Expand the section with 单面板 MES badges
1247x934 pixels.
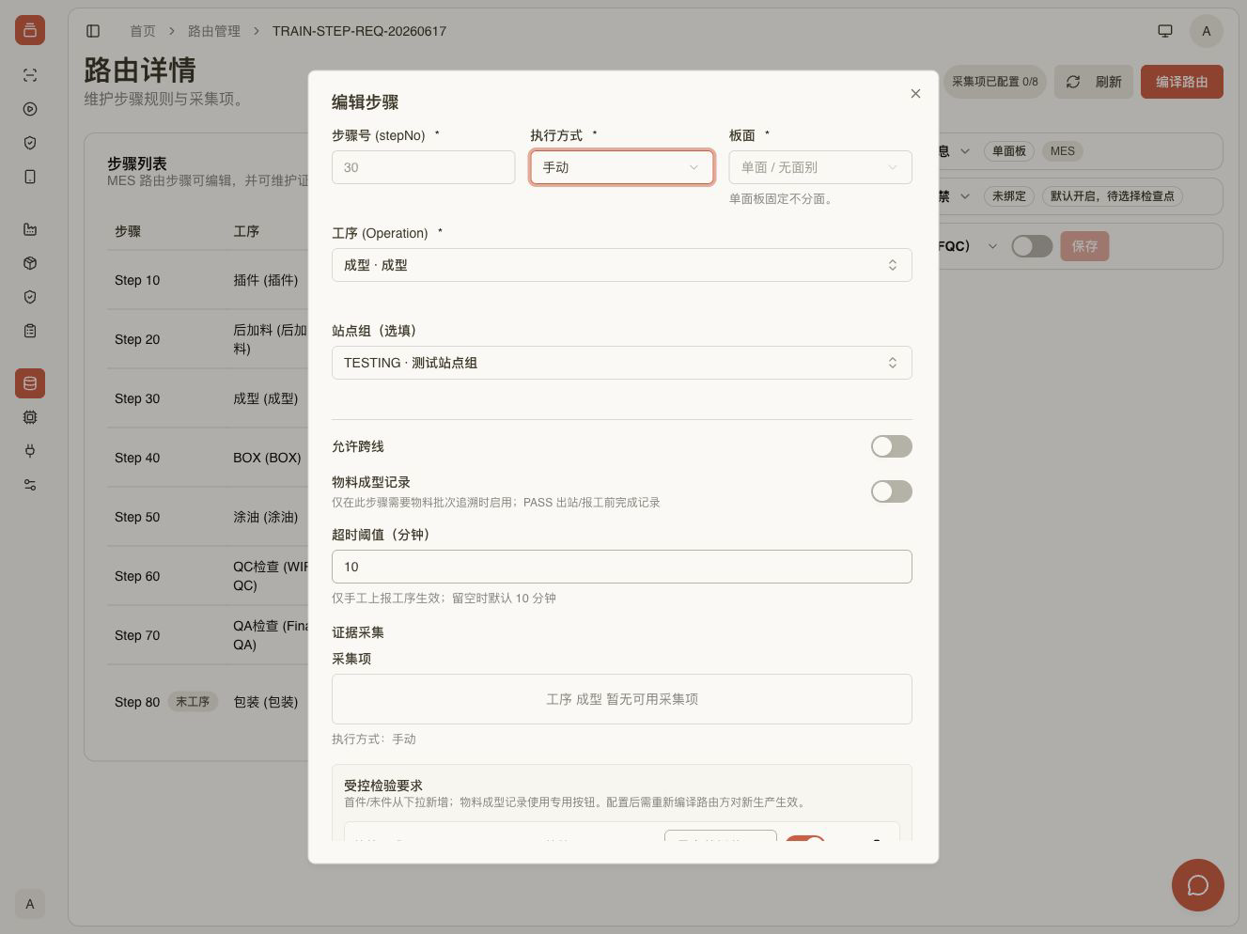pyautogui.click(x=964, y=151)
